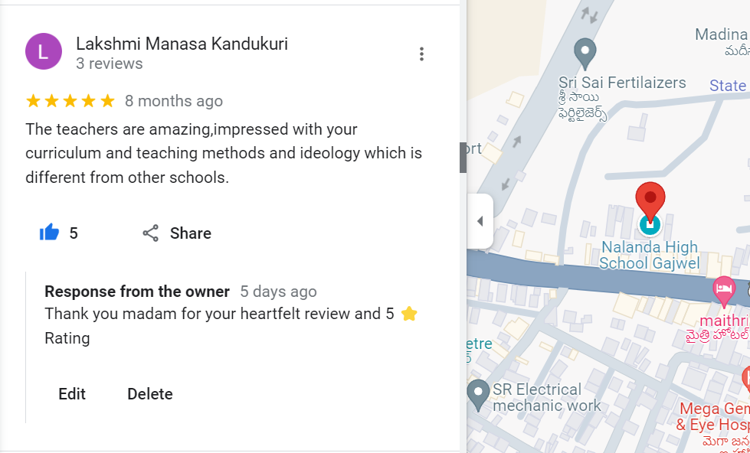Click the Share icon on the review
This screenshot has height=453, width=750.
point(151,233)
